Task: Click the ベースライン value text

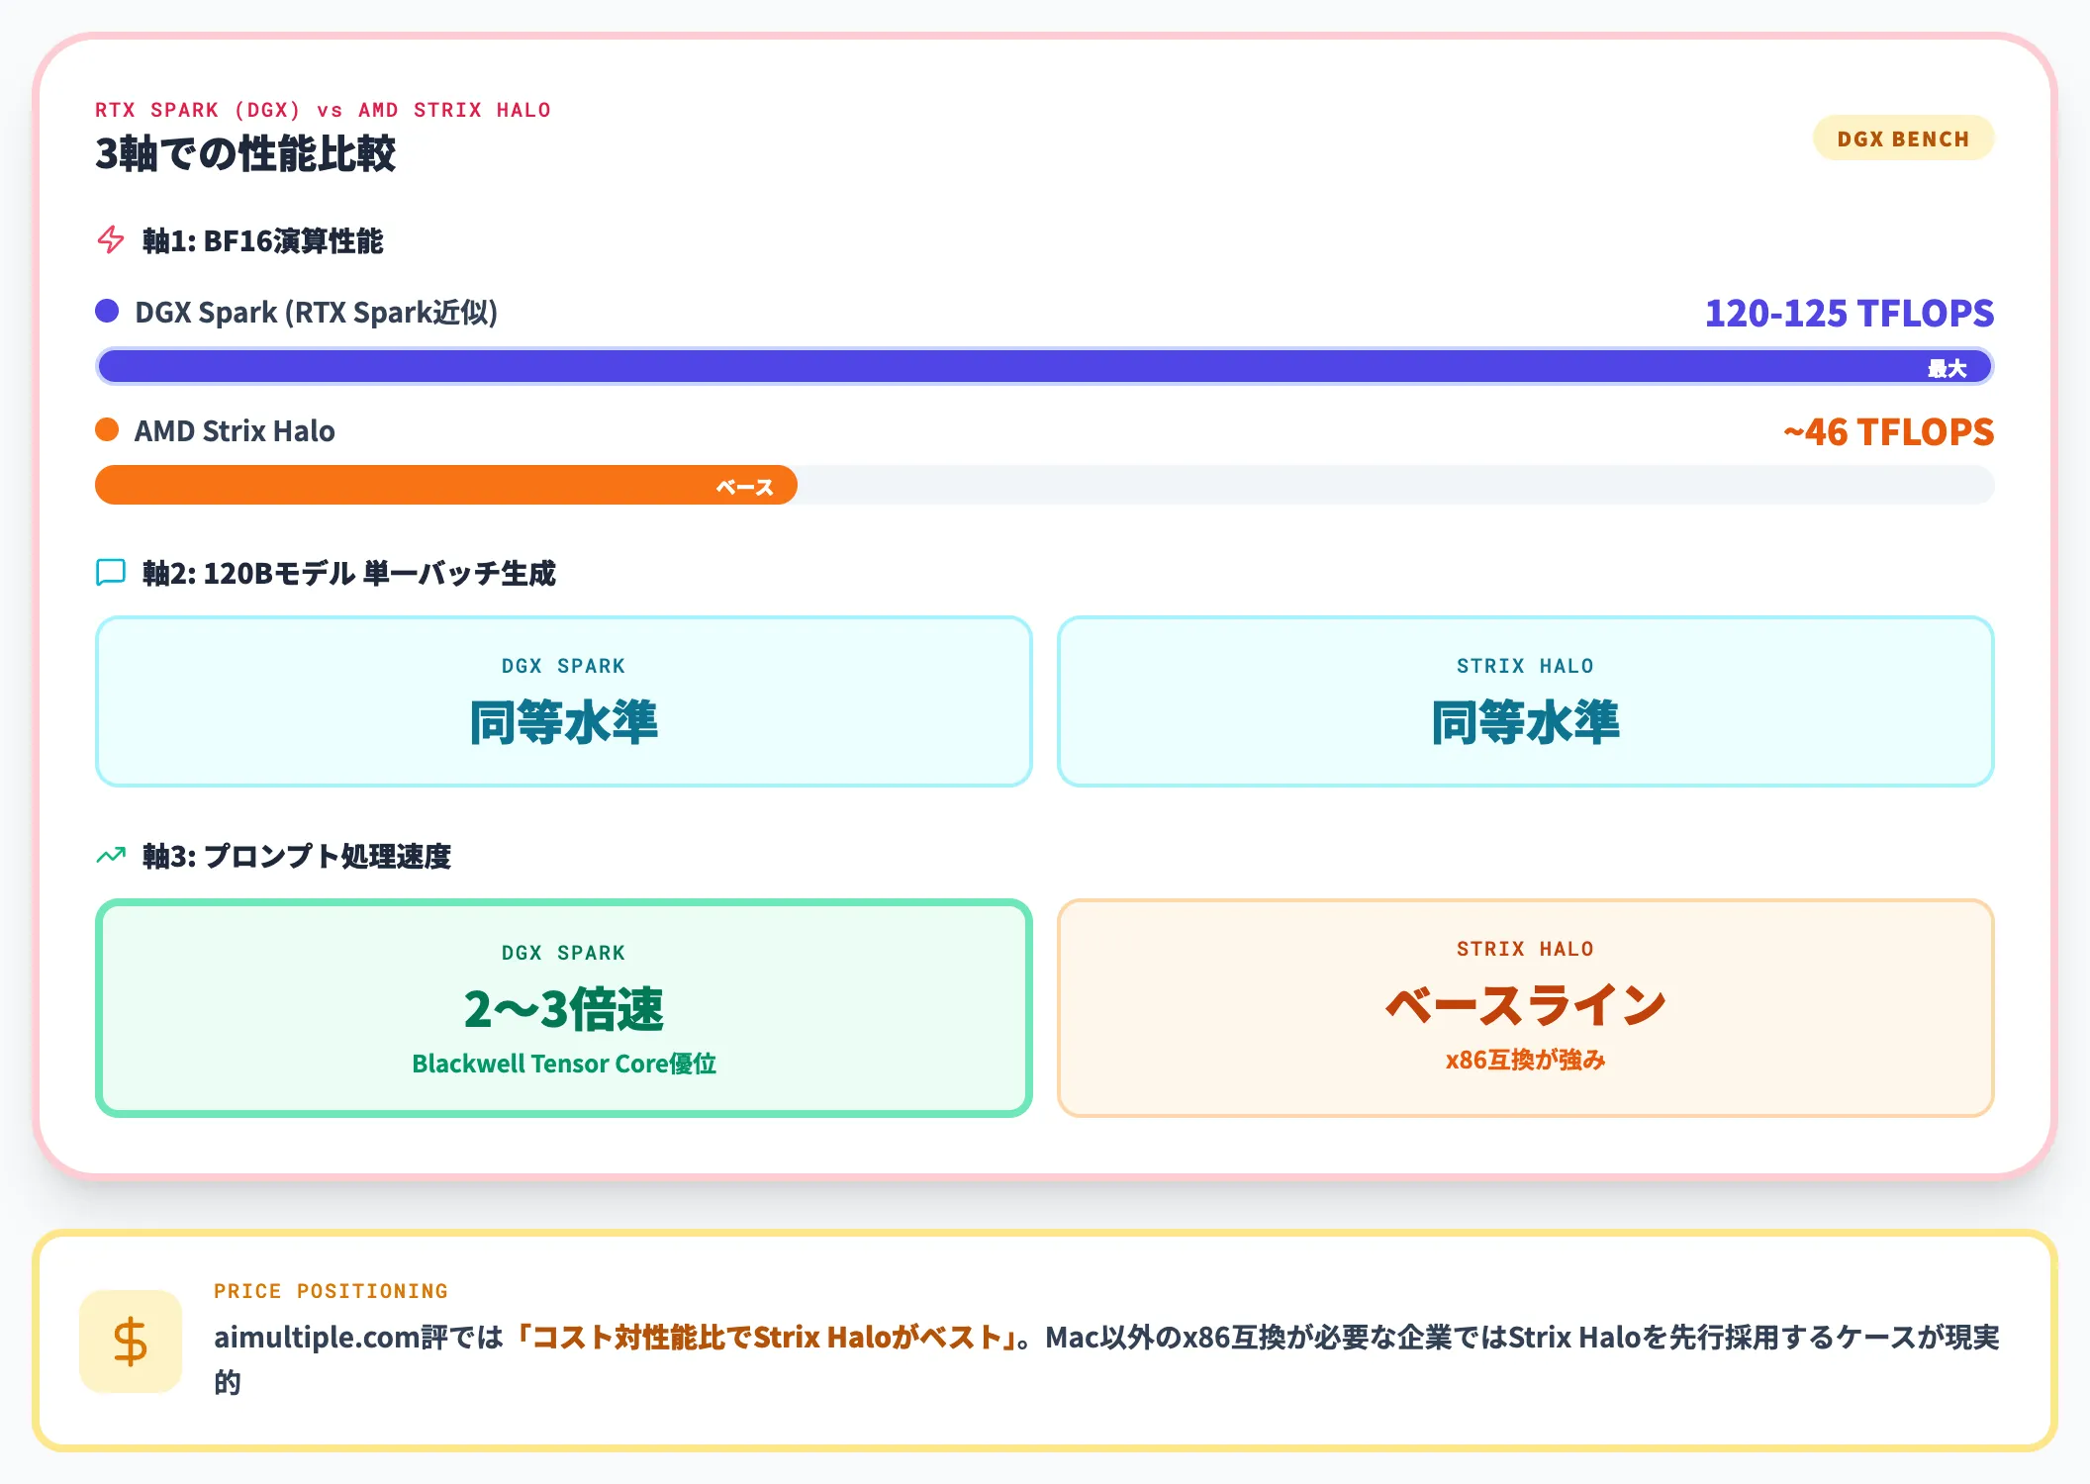Action: tap(1526, 1005)
